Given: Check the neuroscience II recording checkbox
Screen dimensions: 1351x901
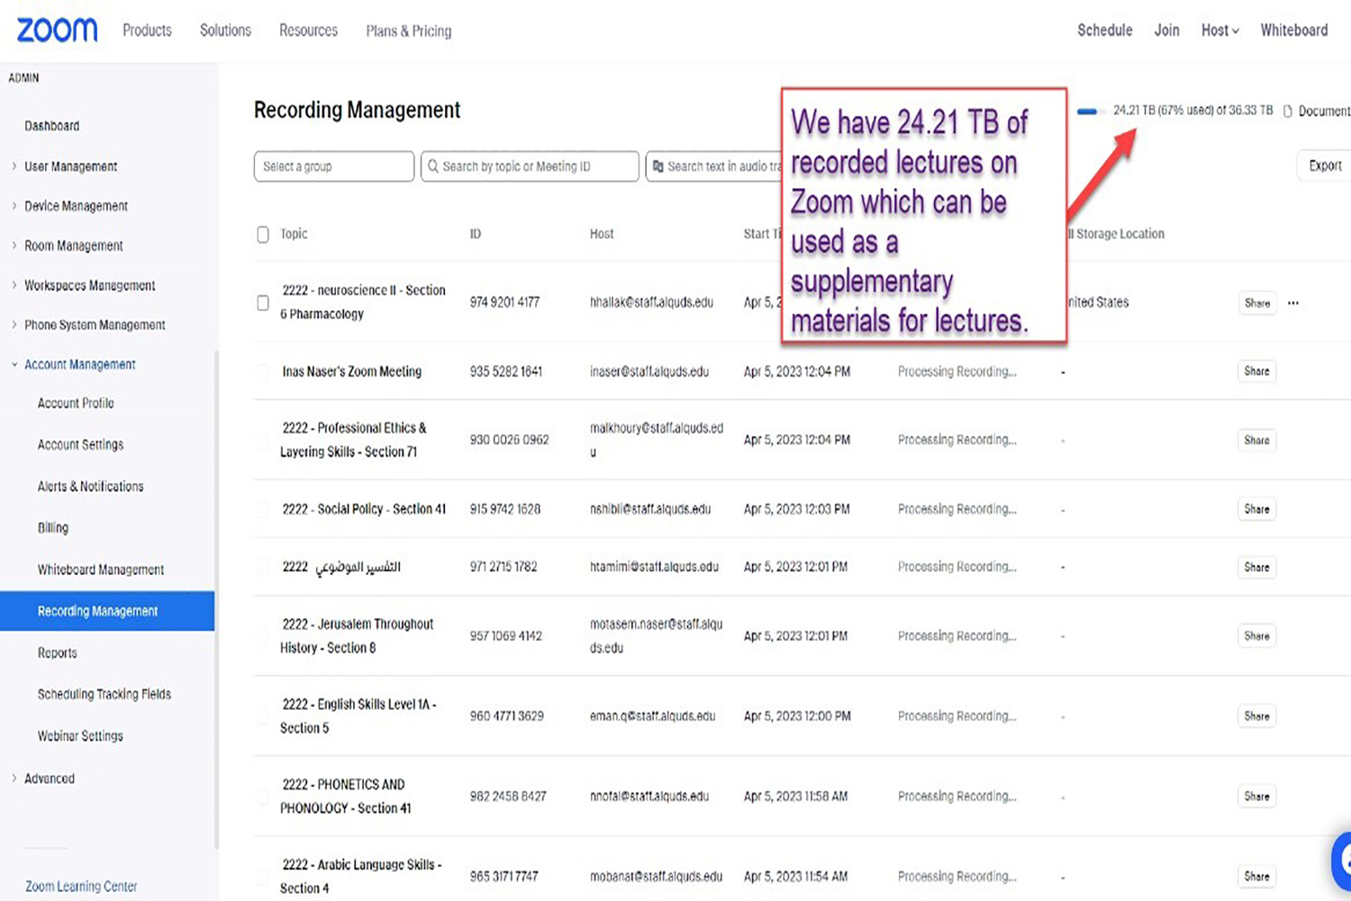Looking at the screenshot, I should (263, 303).
